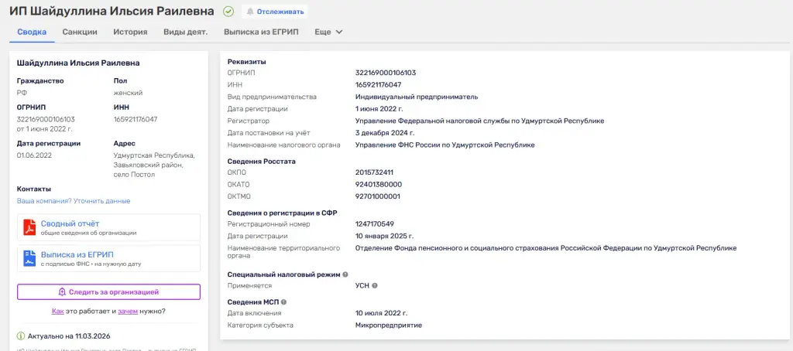Click the info icon beside Актуально на 11.03.2026
793x351 pixels.
tap(21, 336)
